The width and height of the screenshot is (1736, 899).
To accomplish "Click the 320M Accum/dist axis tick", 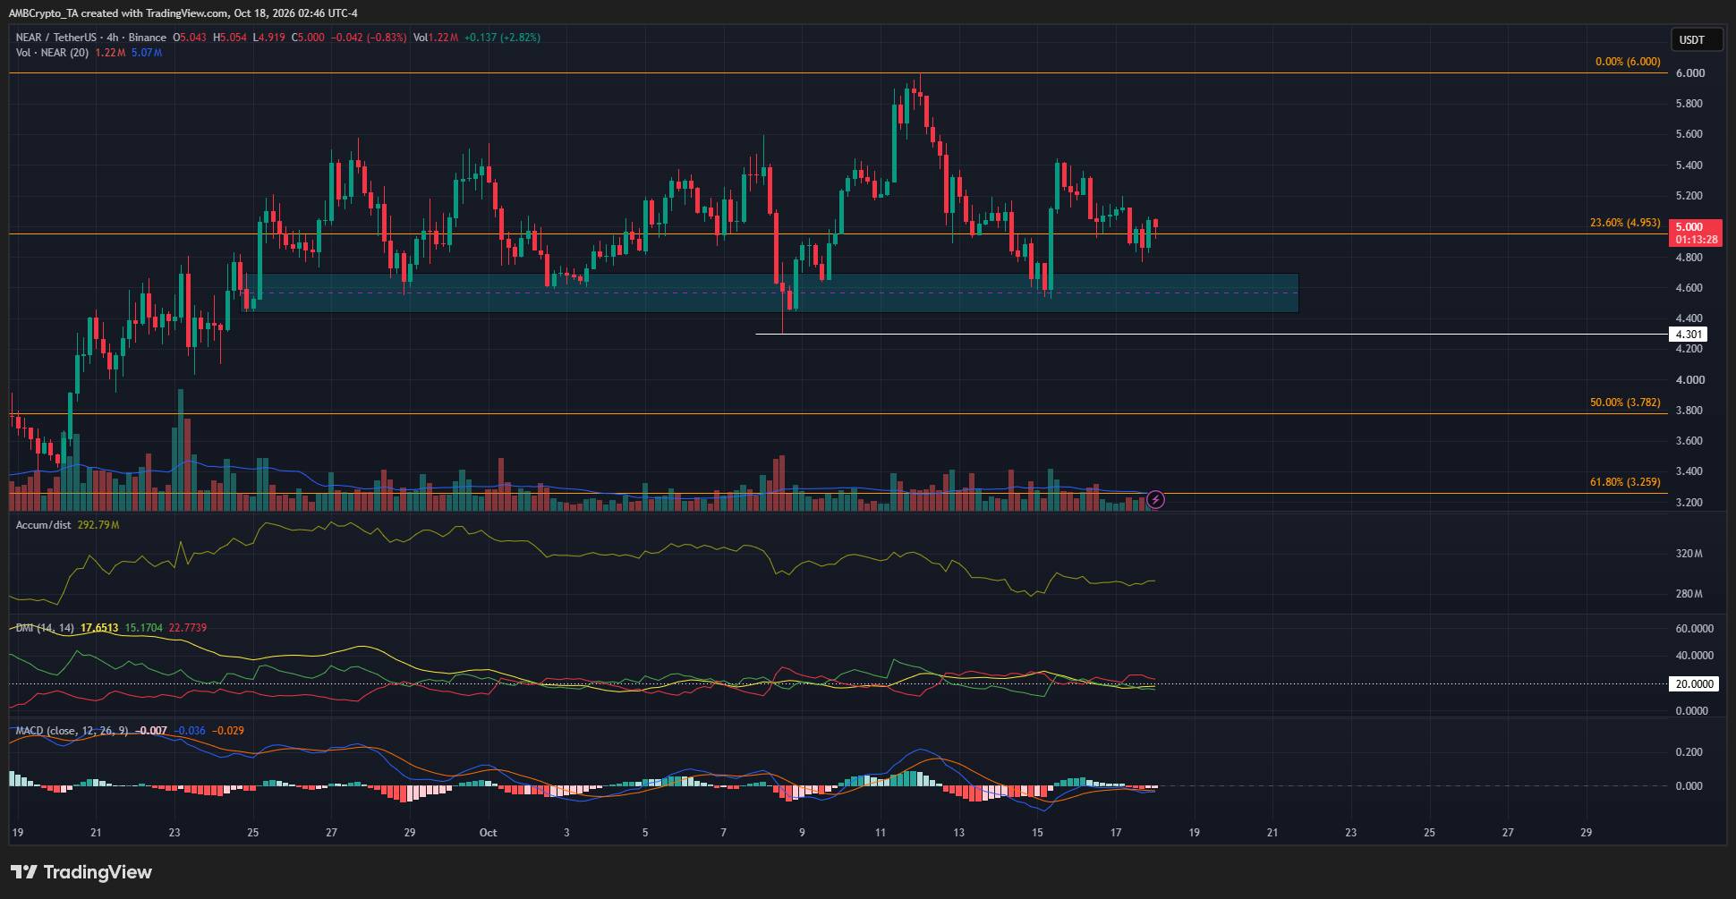I will (1689, 554).
